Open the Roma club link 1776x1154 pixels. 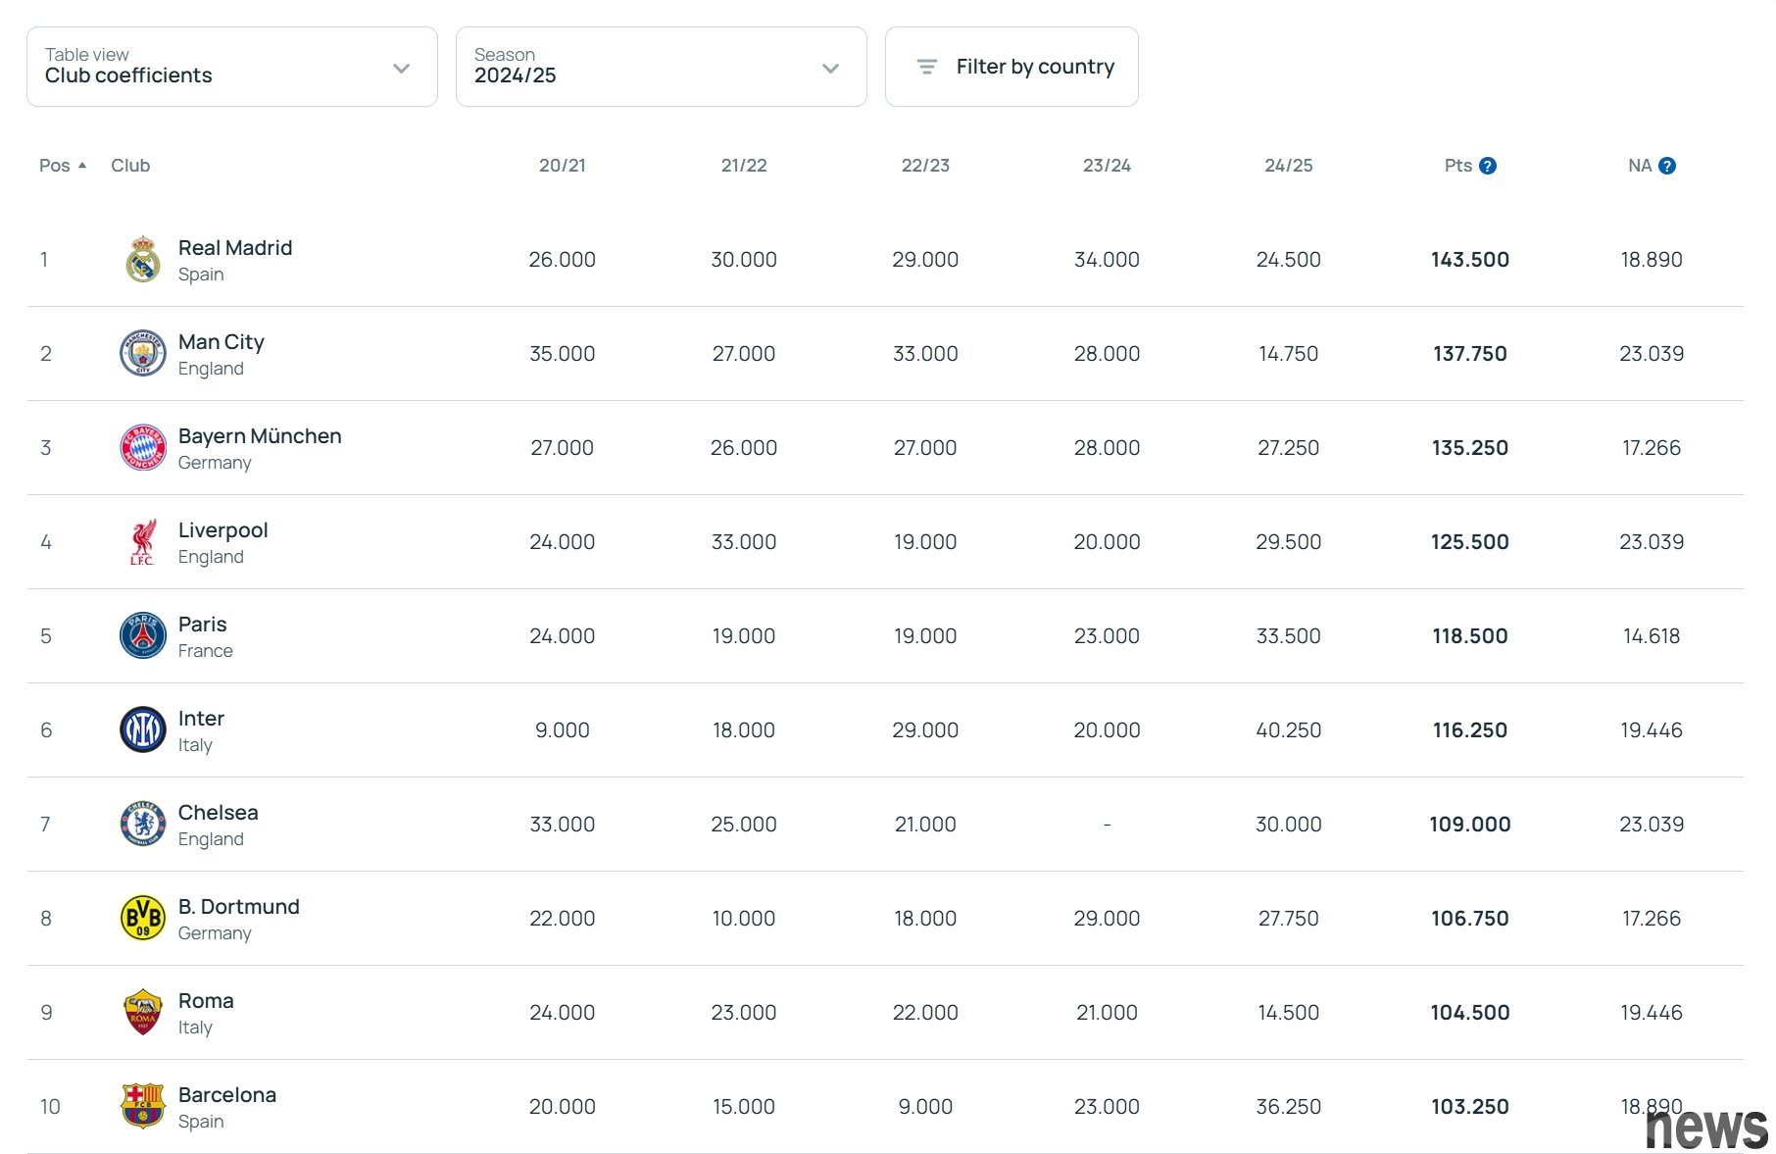[206, 1001]
